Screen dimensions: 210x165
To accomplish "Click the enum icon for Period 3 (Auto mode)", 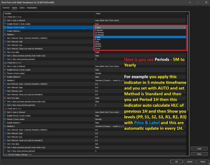I will tap(5, 119).
